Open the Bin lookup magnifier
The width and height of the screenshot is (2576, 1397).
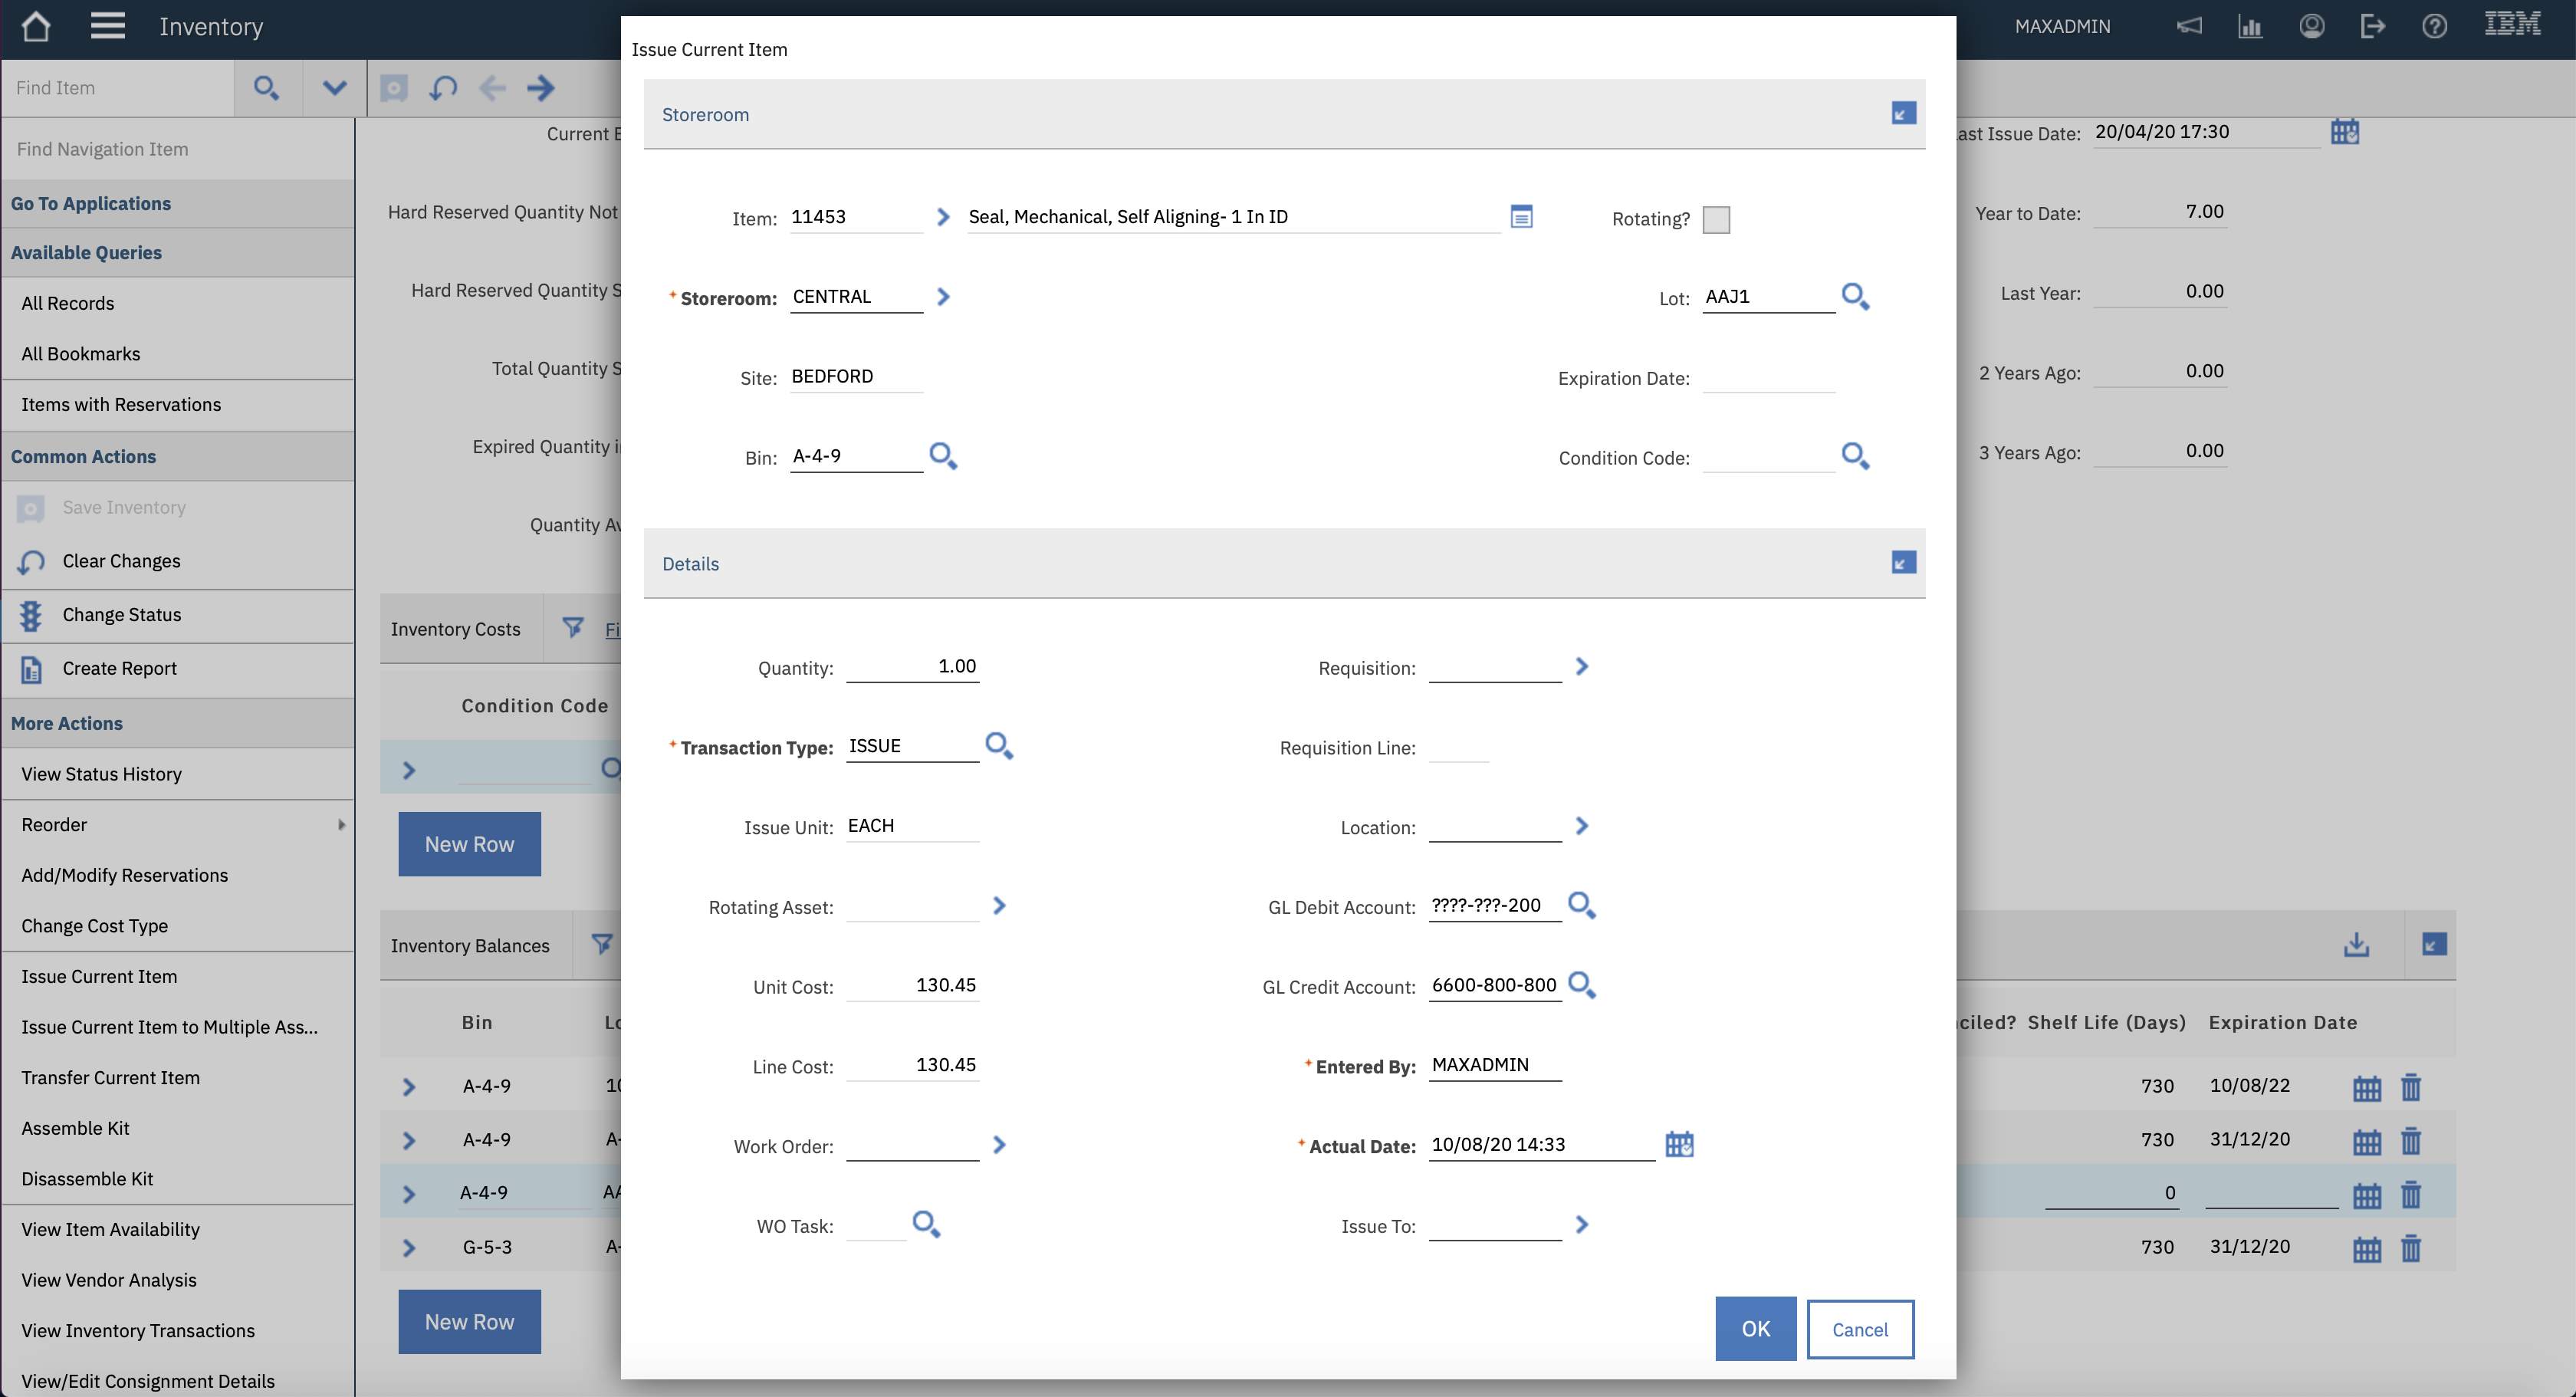click(943, 456)
